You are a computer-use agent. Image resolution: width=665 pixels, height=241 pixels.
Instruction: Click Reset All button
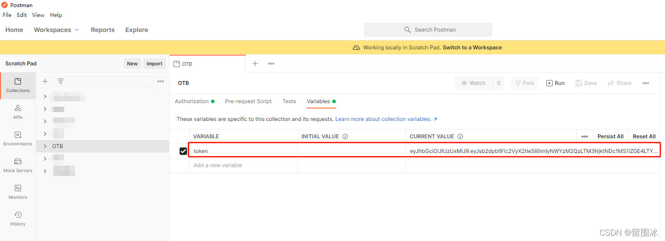(x=644, y=137)
